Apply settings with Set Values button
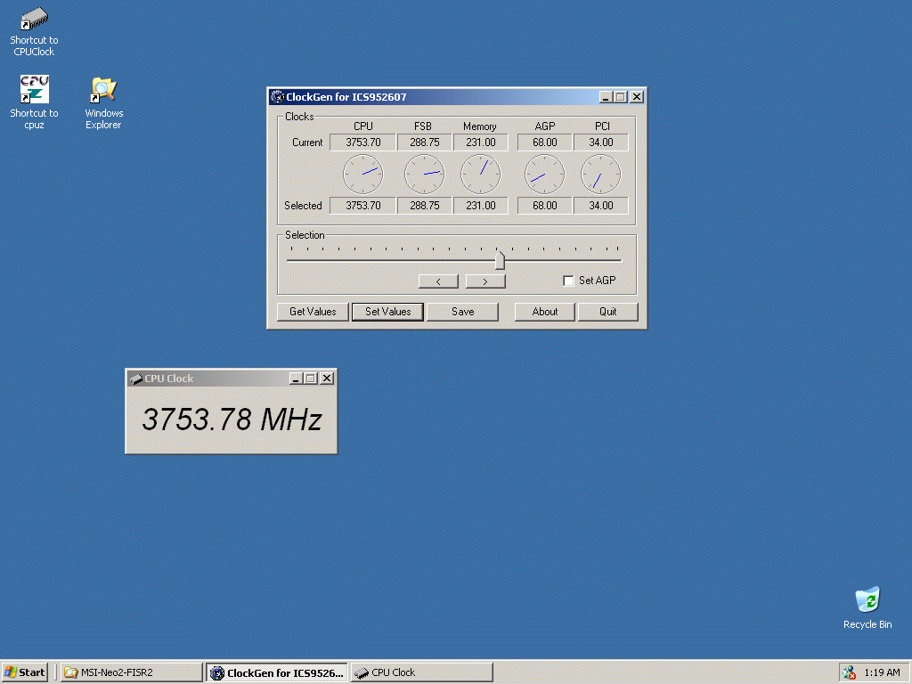912x684 pixels. [388, 312]
